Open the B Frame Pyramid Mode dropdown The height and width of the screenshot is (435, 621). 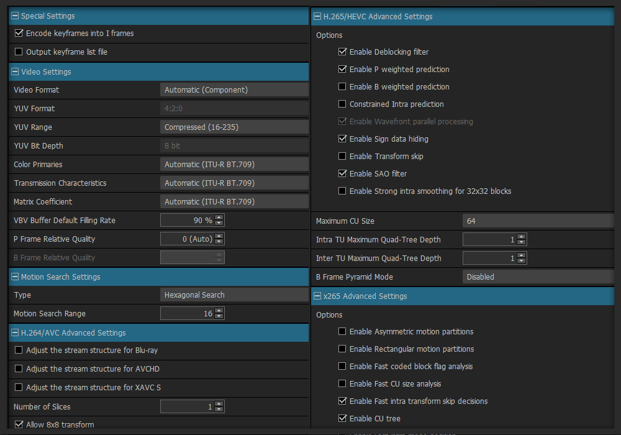click(538, 277)
